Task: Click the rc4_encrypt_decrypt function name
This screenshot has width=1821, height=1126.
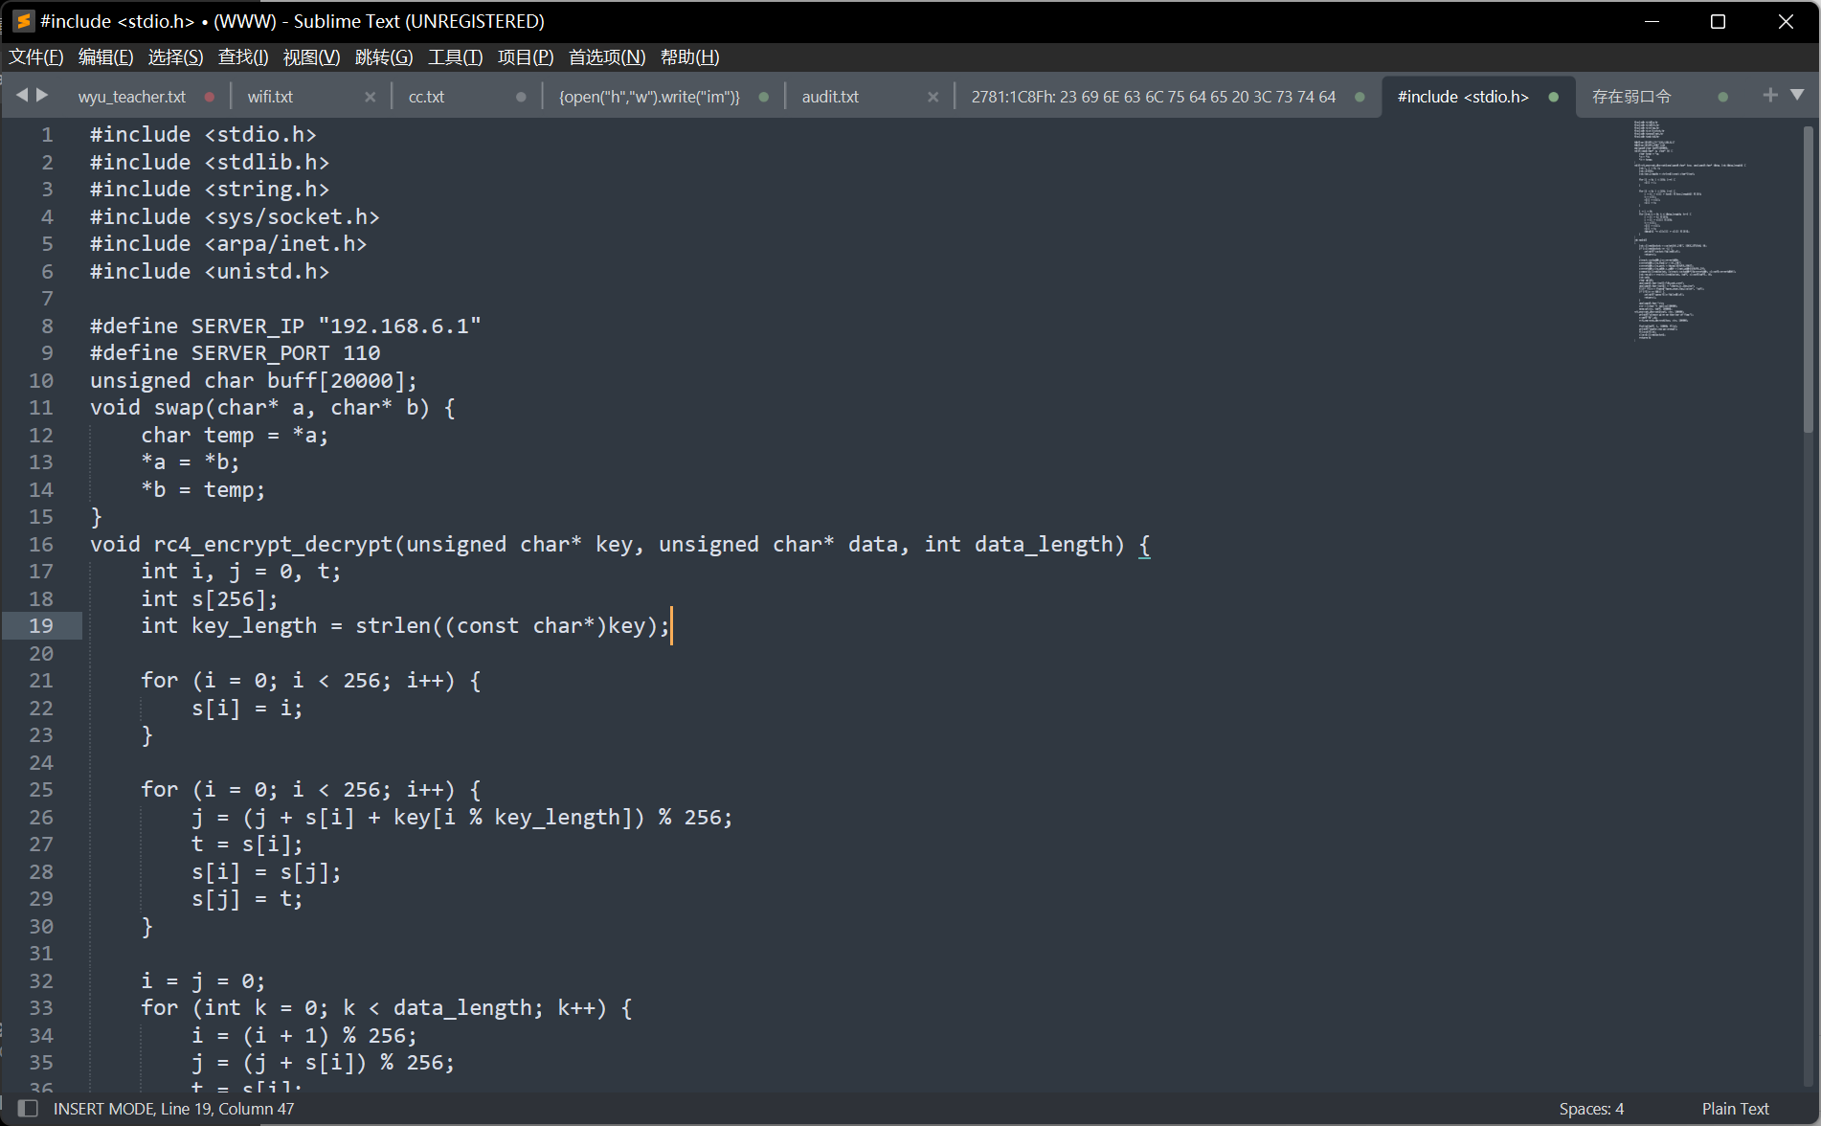Action: pyautogui.click(x=273, y=544)
